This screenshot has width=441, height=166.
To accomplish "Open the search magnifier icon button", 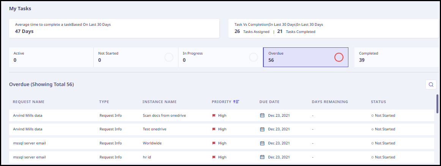I will point(431,84).
